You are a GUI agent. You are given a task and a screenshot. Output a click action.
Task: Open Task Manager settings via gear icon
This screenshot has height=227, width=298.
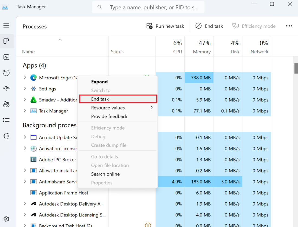pos(6,219)
